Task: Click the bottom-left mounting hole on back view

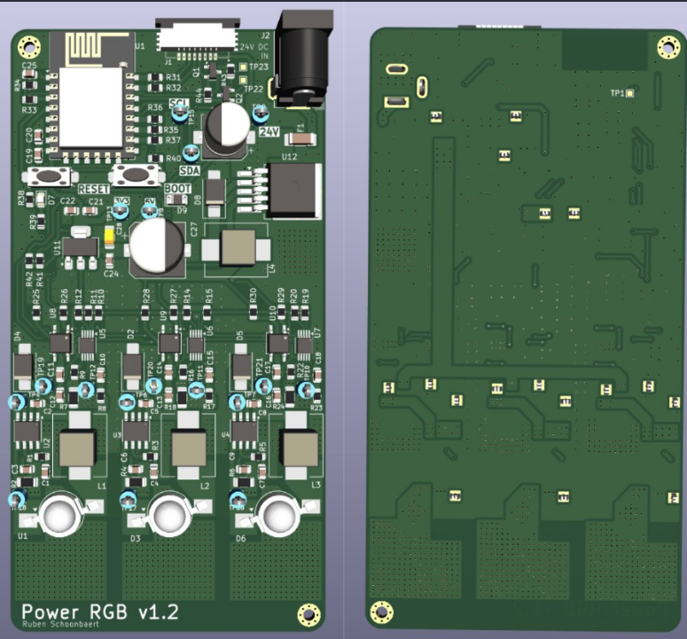Action: click(x=382, y=611)
